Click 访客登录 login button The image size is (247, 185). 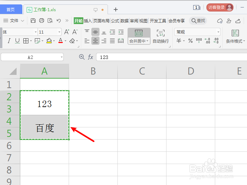pyautogui.click(x=220, y=7)
